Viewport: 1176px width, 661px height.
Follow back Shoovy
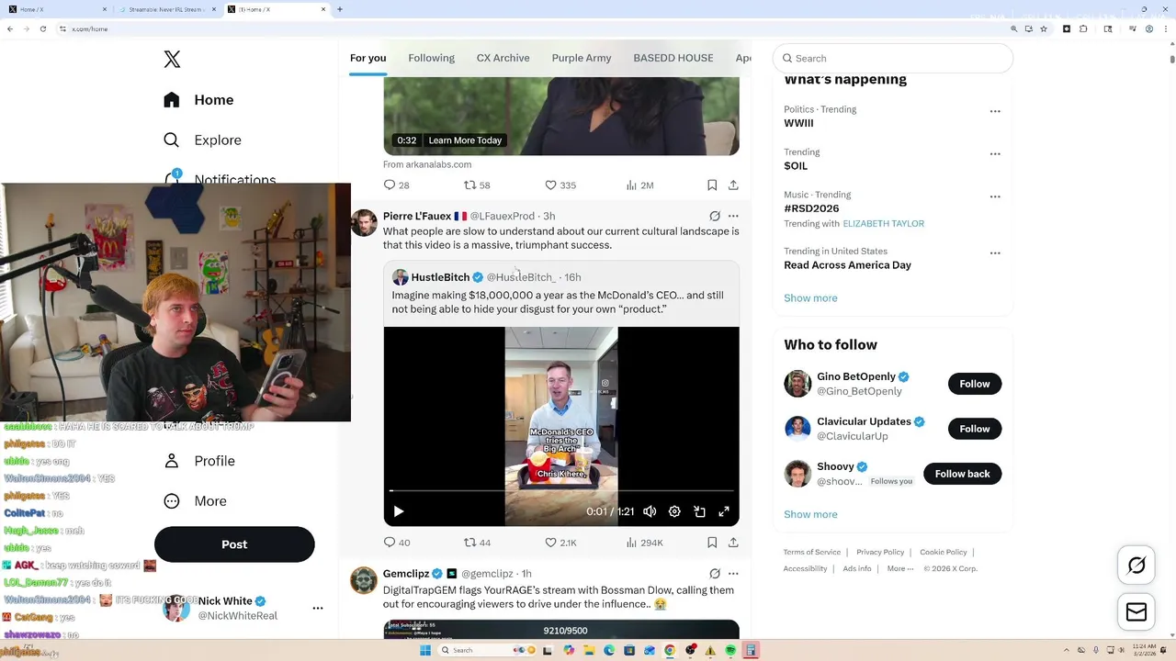coord(962,474)
